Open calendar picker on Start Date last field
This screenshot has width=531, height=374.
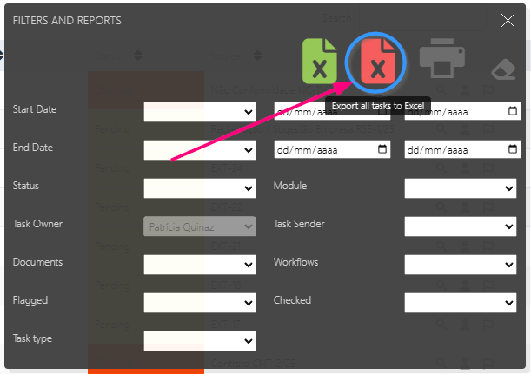pos(513,111)
